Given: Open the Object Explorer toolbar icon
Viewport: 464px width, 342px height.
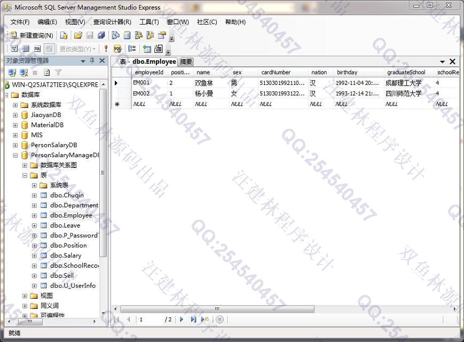Looking at the screenshot, I should click(x=138, y=35).
